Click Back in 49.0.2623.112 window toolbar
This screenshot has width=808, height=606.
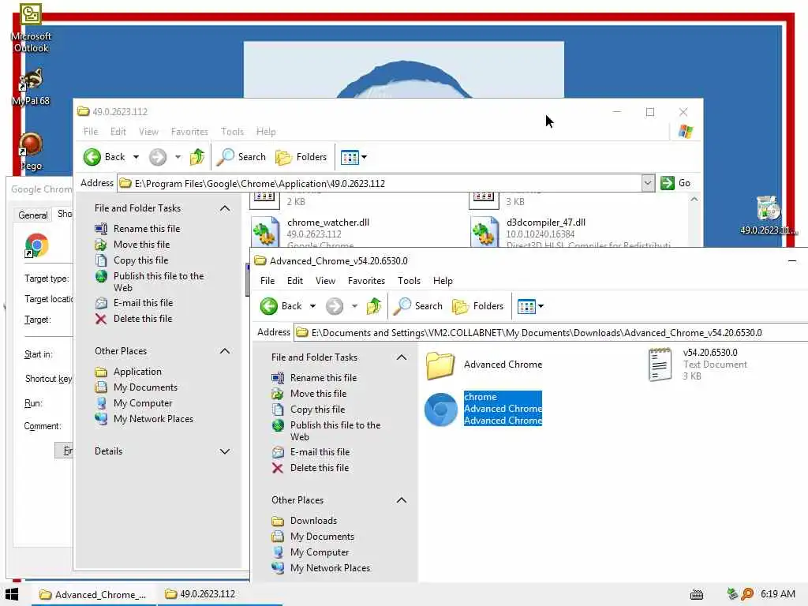[104, 157]
